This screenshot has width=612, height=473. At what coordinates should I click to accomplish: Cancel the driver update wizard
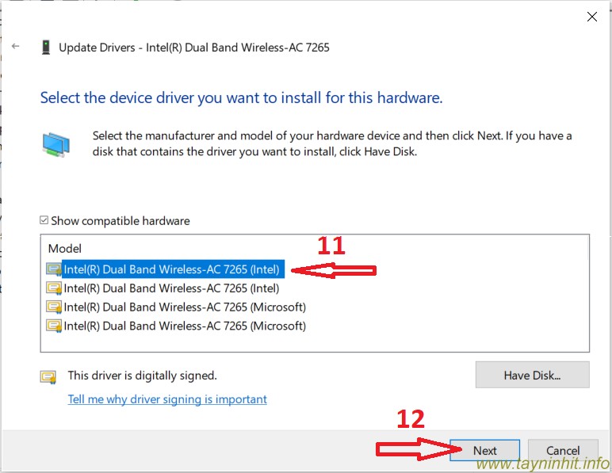(x=563, y=451)
